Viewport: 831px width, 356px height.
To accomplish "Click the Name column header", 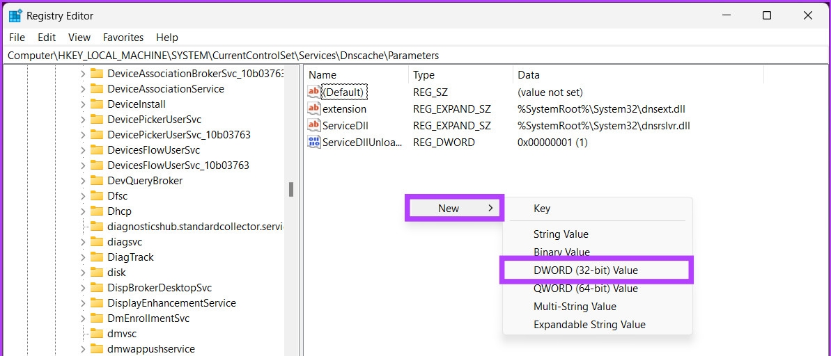I will coord(323,75).
